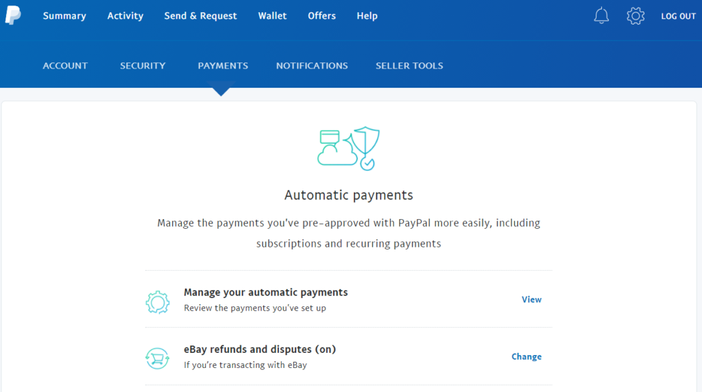The height and width of the screenshot is (392, 702).
Task: Click the 'Manage the payments you've pre-approved' description
Action: tap(349, 233)
